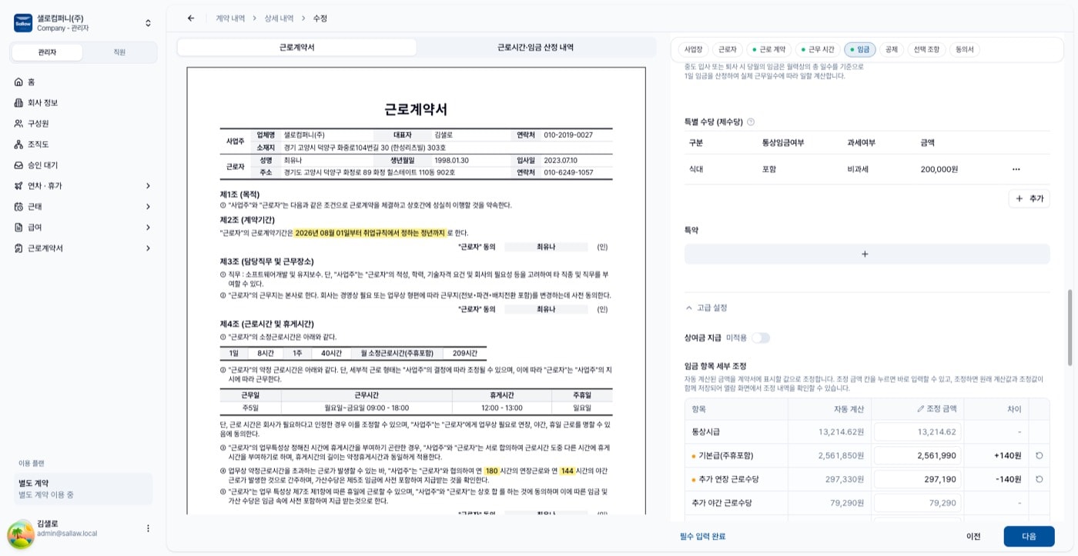The image size is (1078, 556).
Task: Click the 통상시급 조정 금액 field
Action: coord(917,432)
